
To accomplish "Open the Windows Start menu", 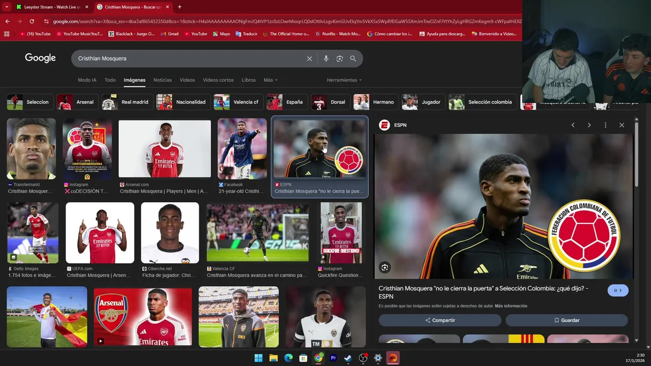I will click(x=258, y=358).
